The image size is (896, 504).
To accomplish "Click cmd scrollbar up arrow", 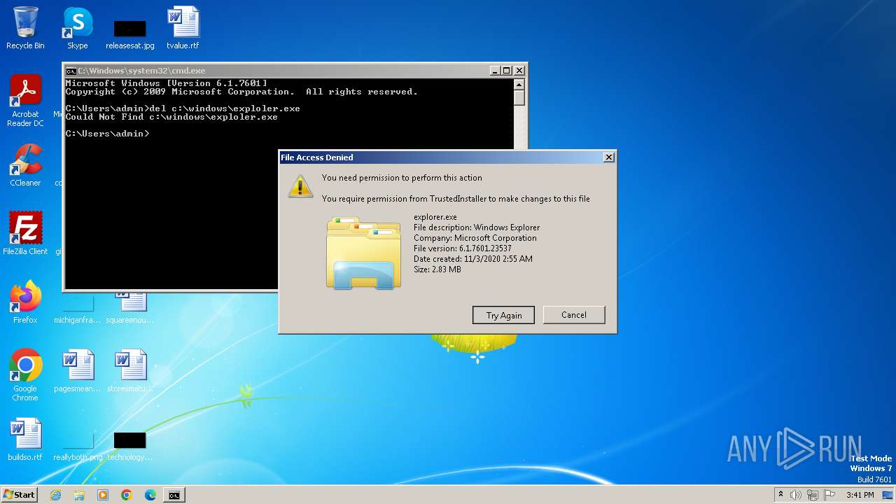I will [x=519, y=84].
